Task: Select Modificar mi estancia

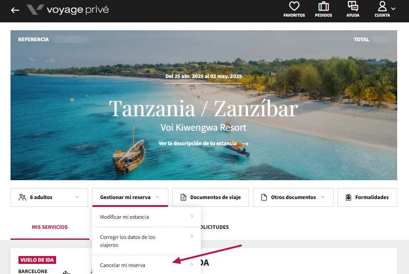Action: tap(146, 217)
